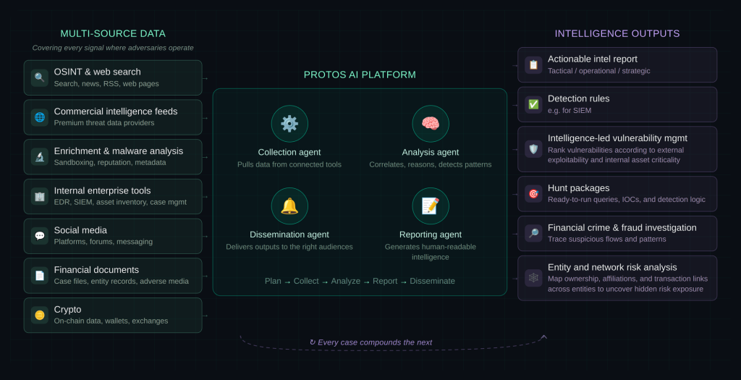741x380 pixels.
Task: Click 'Trace suspicious flows and patterns' text
Action: [607, 239]
